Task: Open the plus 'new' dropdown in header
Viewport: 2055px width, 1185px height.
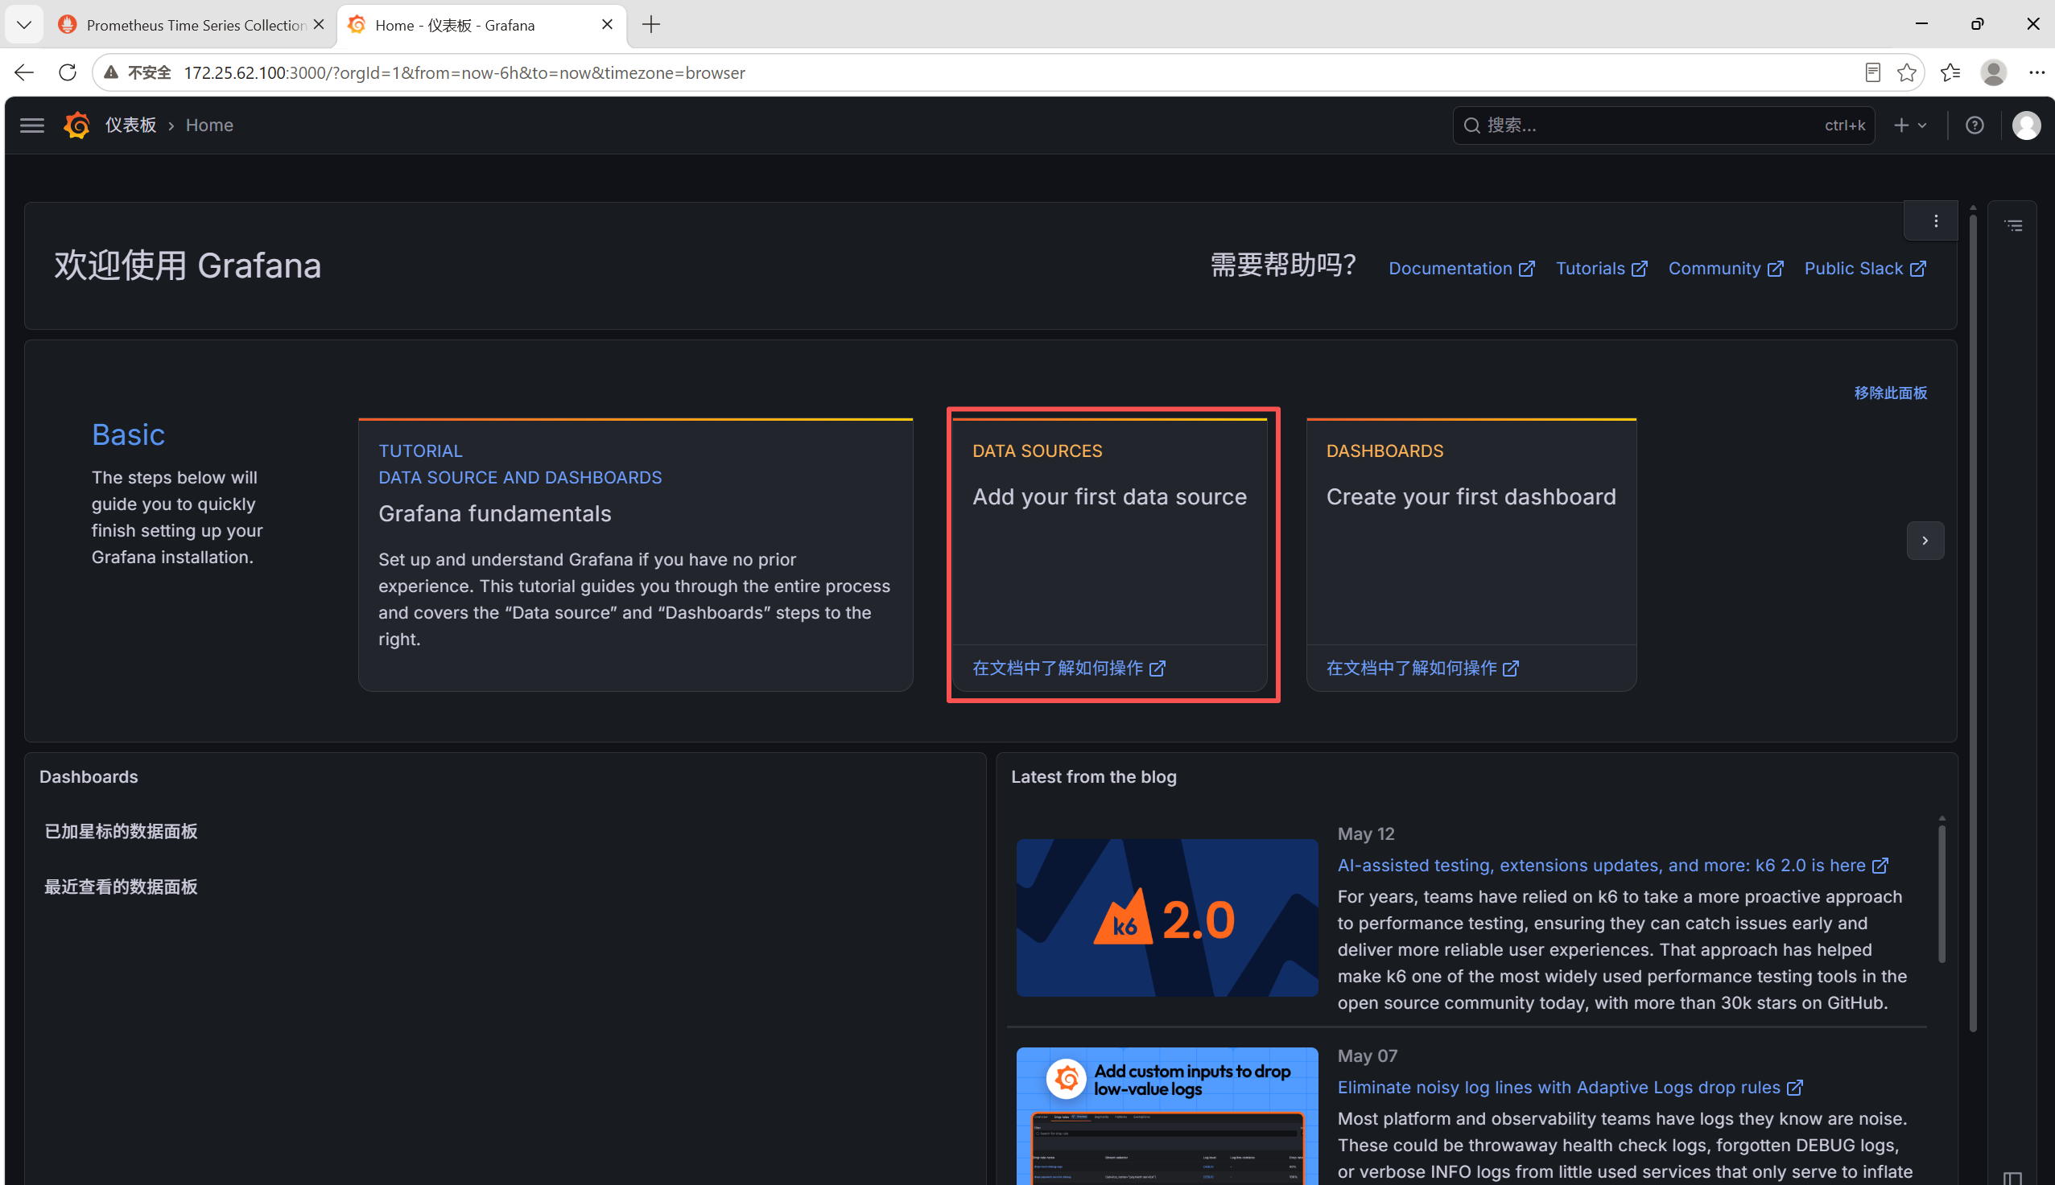Action: (1909, 125)
